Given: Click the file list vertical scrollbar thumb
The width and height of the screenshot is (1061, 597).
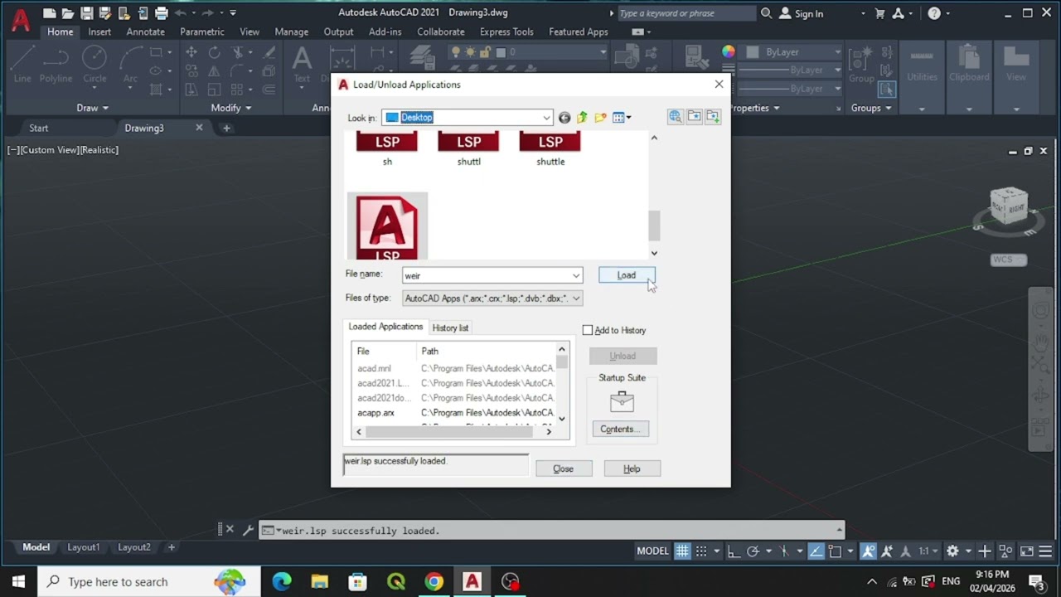Looking at the screenshot, I should pyautogui.click(x=654, y=226).
